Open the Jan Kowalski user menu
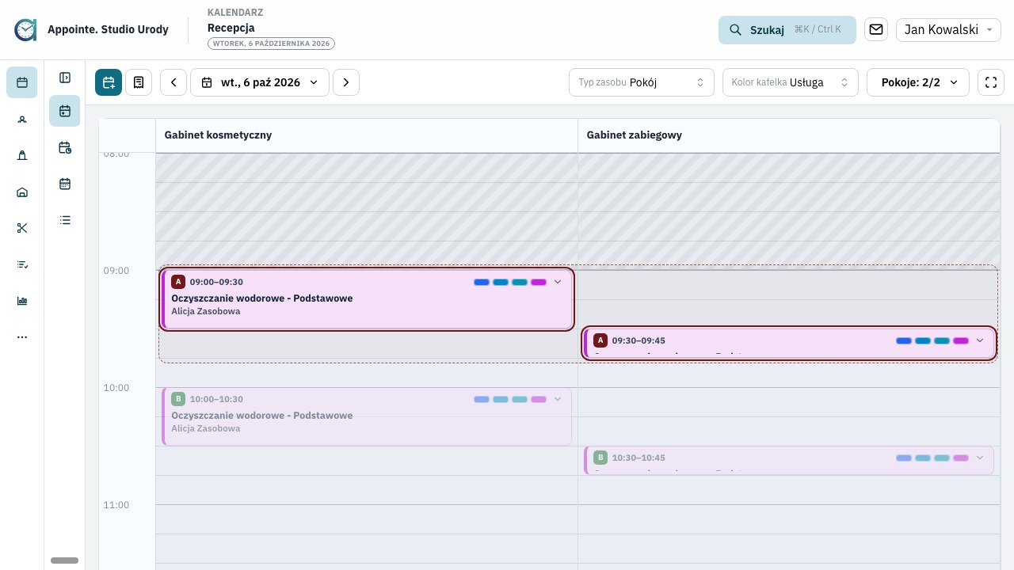1014x570 pixels. point(949,29)
